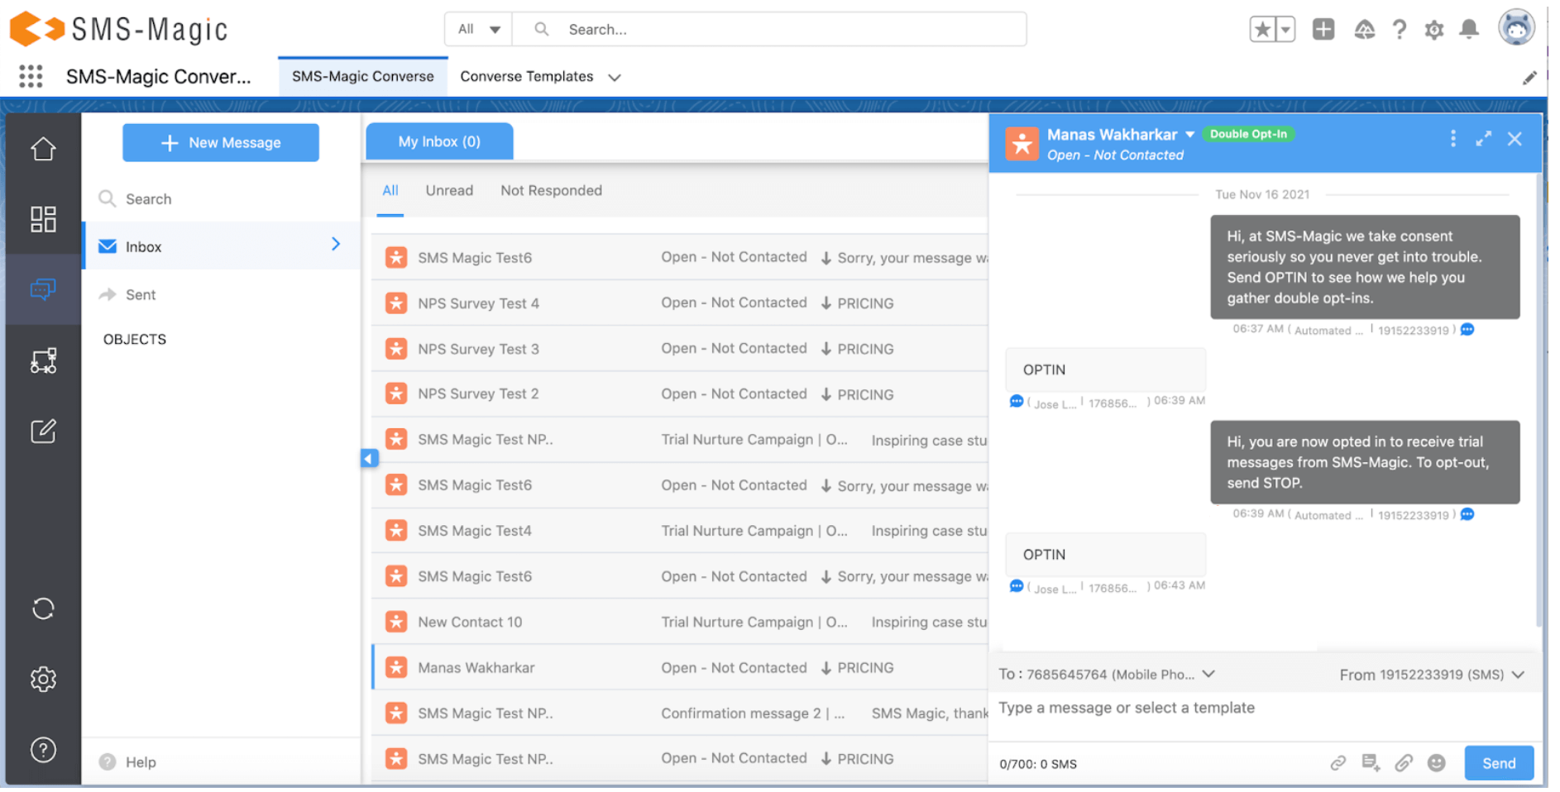
Task: Click the SMS-Magic logo
Action: pos(118,30)
